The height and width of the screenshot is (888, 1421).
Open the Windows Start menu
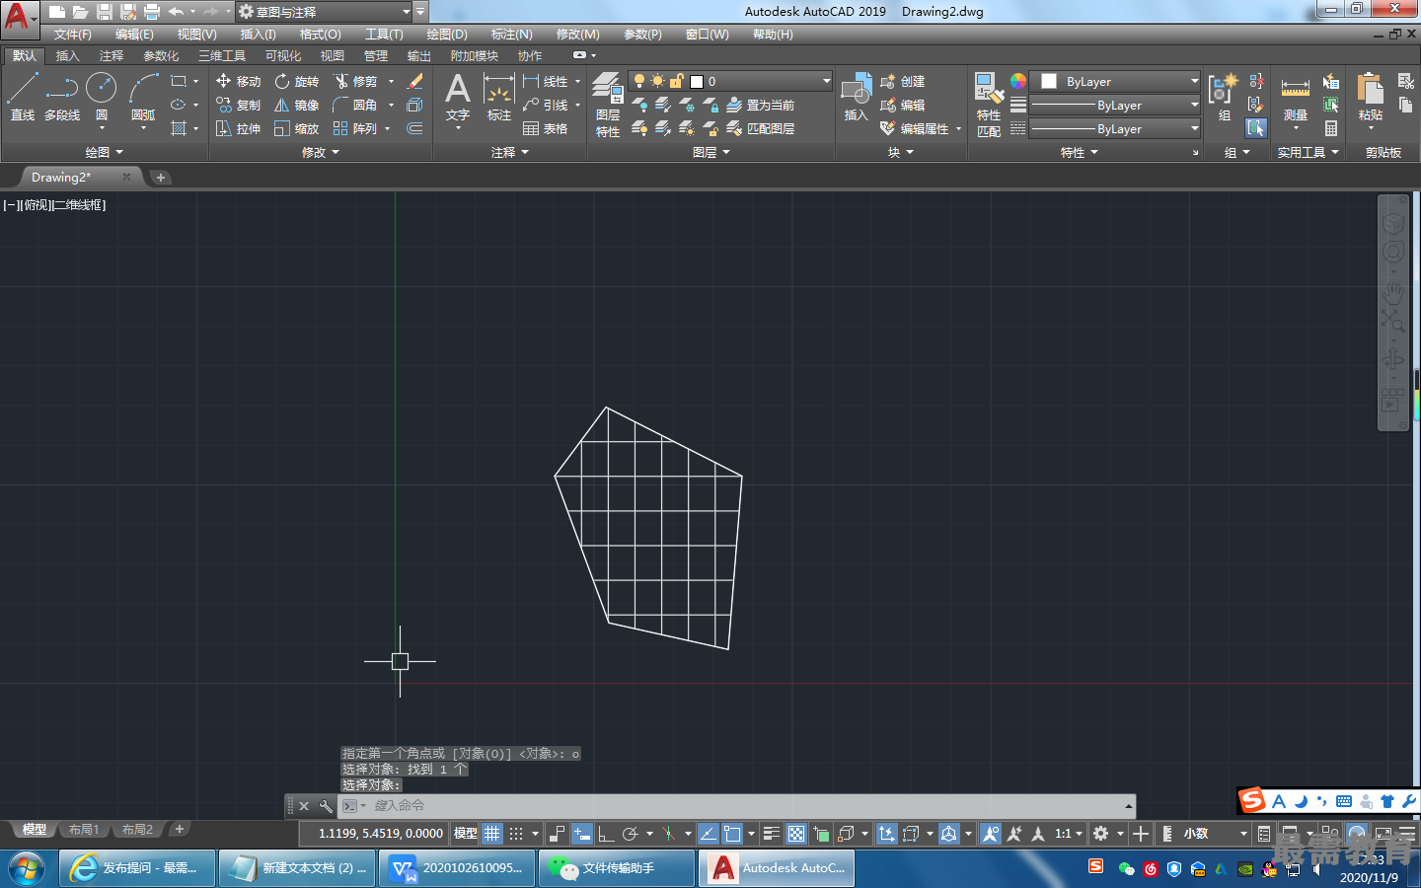[x=27, y=868]
